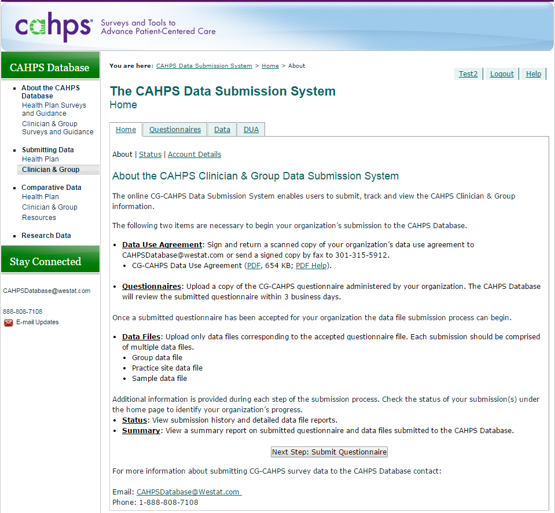Screen dimensions: 555x513
Task: Switch to the Questionnaires tab
Action: click(175, 130)
